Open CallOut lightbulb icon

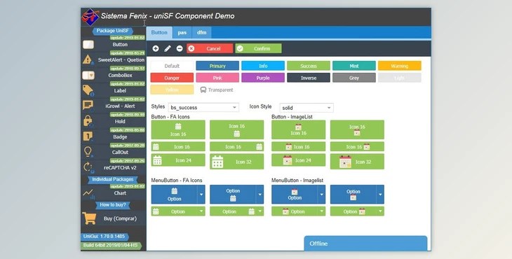[x=88, y=152]
